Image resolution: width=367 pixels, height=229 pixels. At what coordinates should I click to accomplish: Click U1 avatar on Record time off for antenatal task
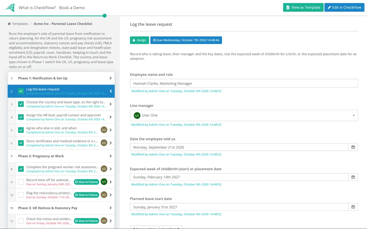(x=104, y=182)
